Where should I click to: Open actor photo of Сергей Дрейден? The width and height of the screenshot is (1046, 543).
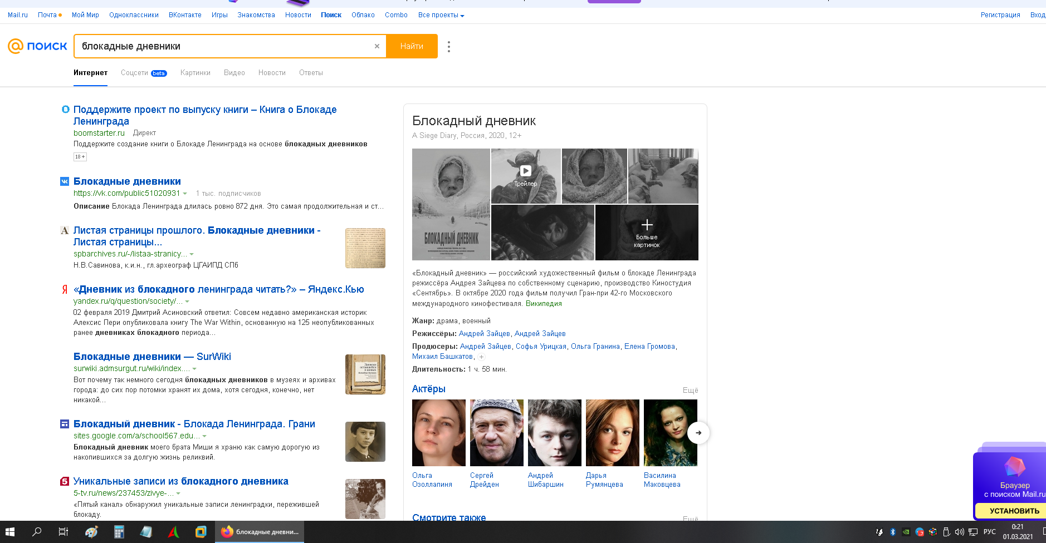click(x=497, y=433)
